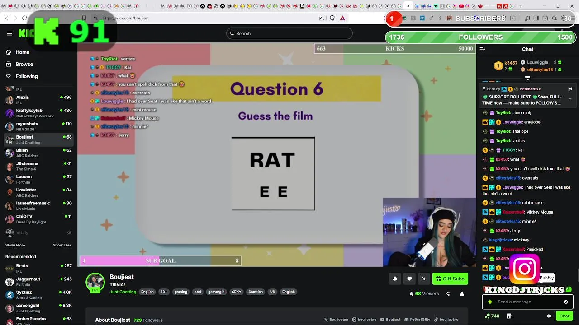Screen dimensions: 579x325
Task: Click kingdjtricks username in chat
Action: coord(500,240)
